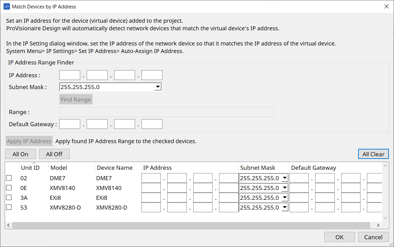Click the XMV8140 row first IP address field

pyautogui.click(x=151, y=188)
